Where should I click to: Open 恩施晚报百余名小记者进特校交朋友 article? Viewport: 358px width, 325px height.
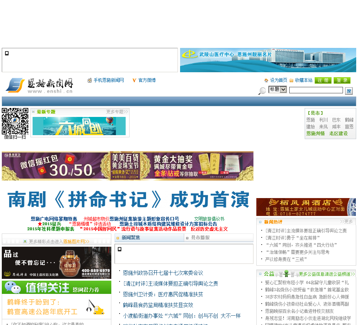coord(299,311)
